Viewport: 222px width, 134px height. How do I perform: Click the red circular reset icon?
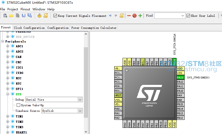tap(134, 15)
